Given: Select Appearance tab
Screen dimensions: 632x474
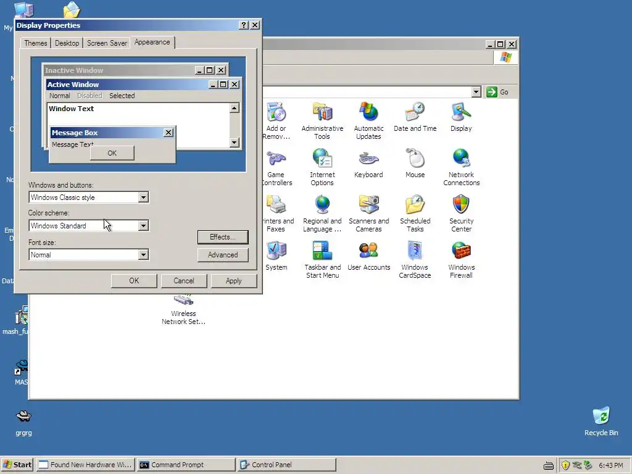Looking at the screenshot, I should coord(152,42).
